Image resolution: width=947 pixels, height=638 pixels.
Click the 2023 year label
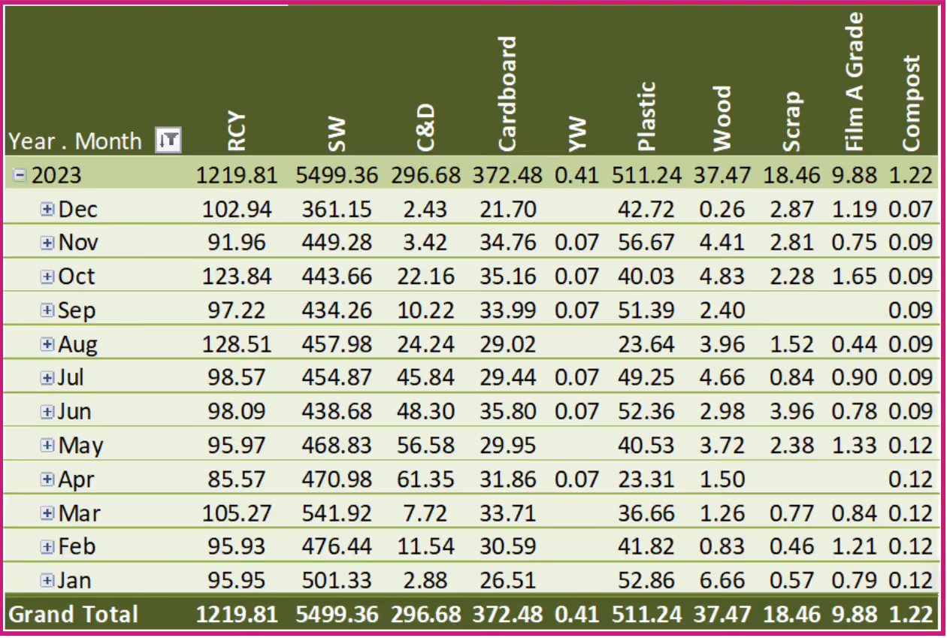tap(56, 176)
